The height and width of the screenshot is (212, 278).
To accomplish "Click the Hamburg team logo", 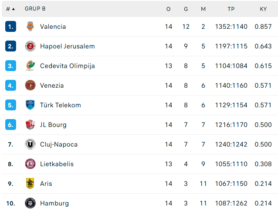I will point(30,203).
